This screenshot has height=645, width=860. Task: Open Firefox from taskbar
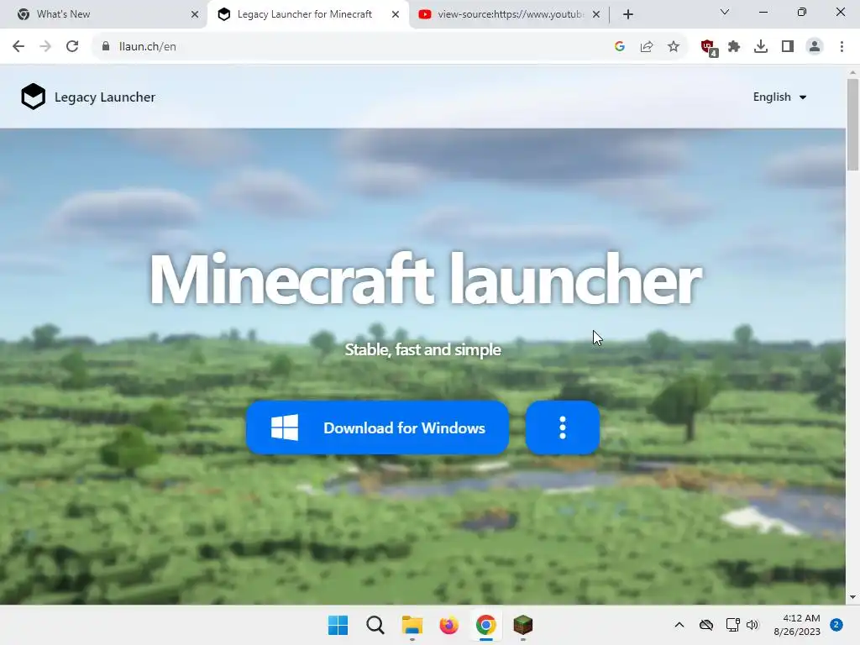click(x=448, y=625)
